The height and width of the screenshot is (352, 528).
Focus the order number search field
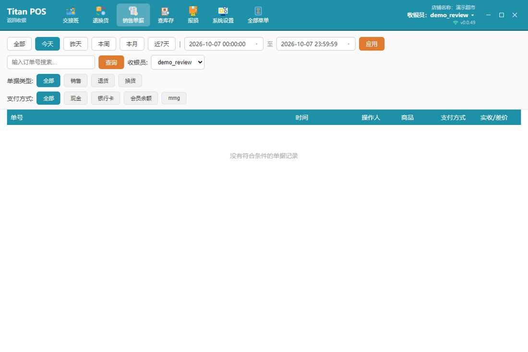coord(51,62)
